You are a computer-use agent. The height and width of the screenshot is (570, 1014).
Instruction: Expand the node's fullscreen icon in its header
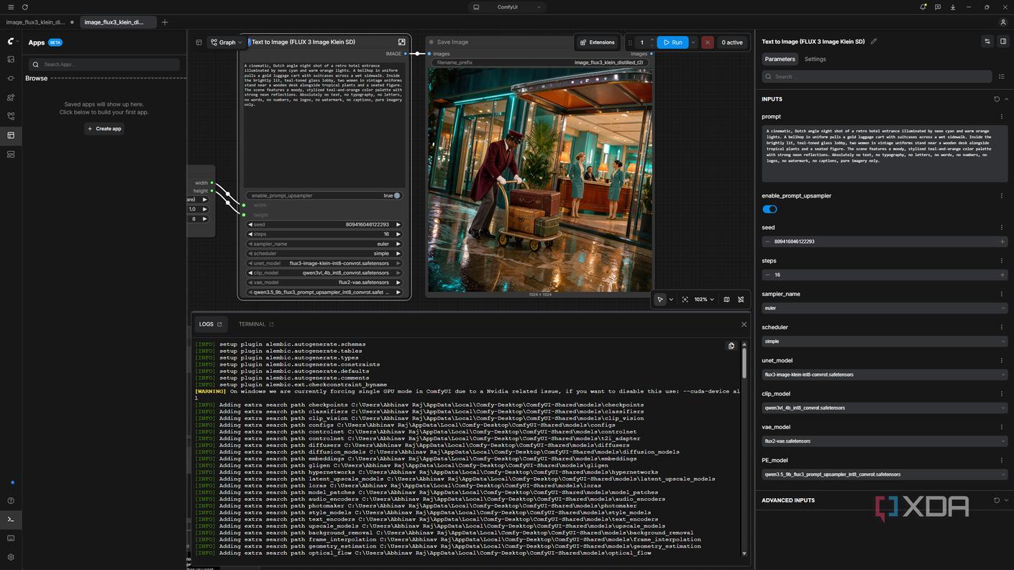402,42
